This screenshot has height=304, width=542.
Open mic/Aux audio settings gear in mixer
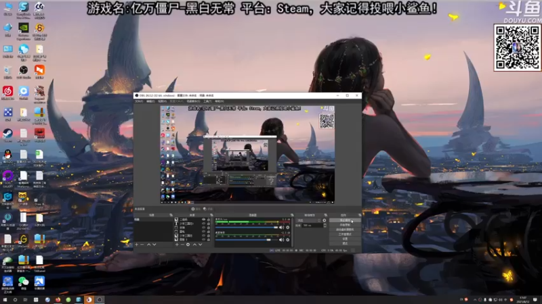287,228
